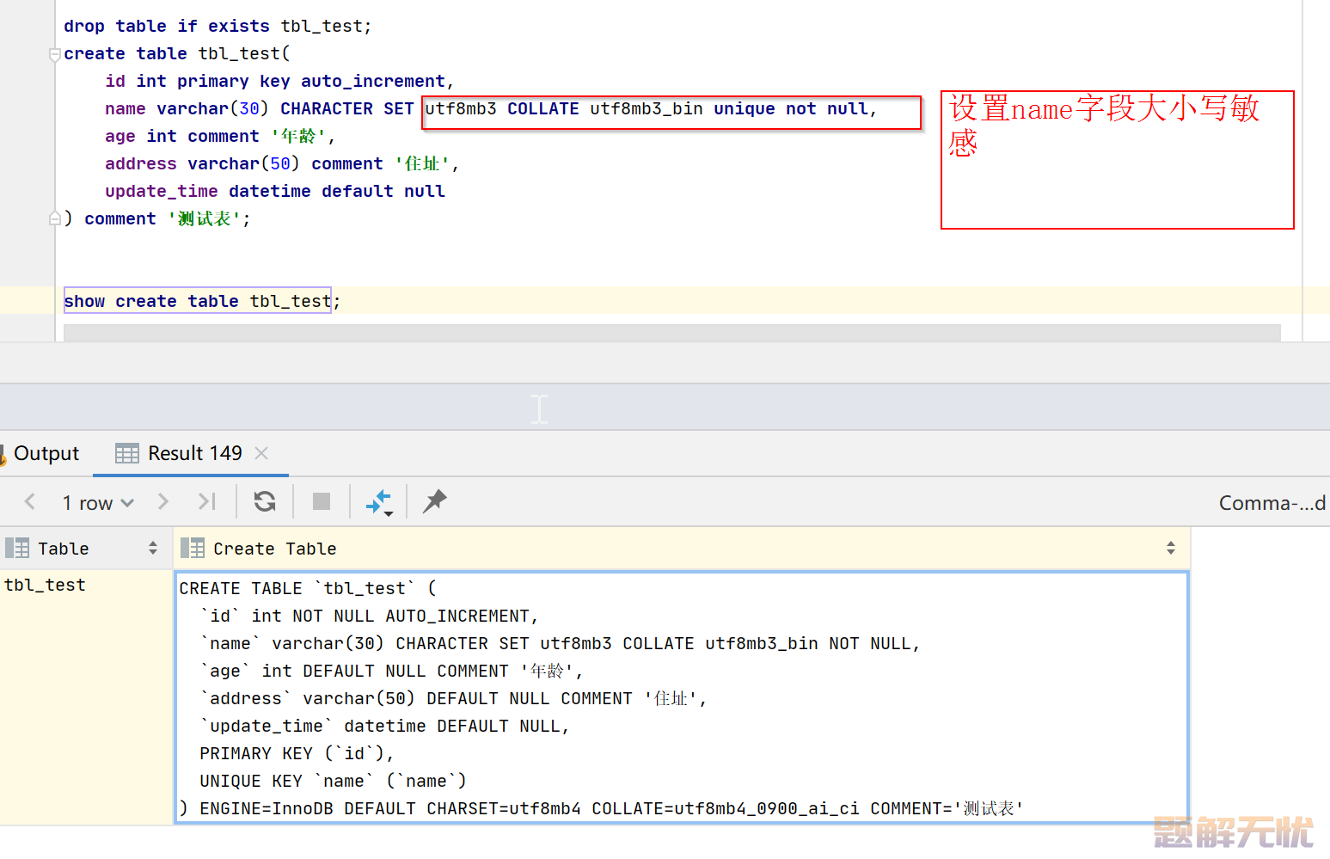Open the Comma-...d data extractor dropdown
The height and width of the screenshot is (859, 1330).
[1272, 503]
